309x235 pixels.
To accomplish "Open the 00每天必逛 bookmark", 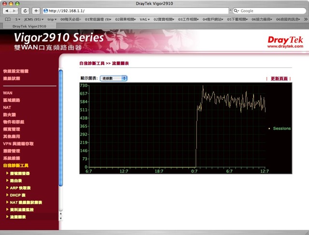I will point(70,19).
